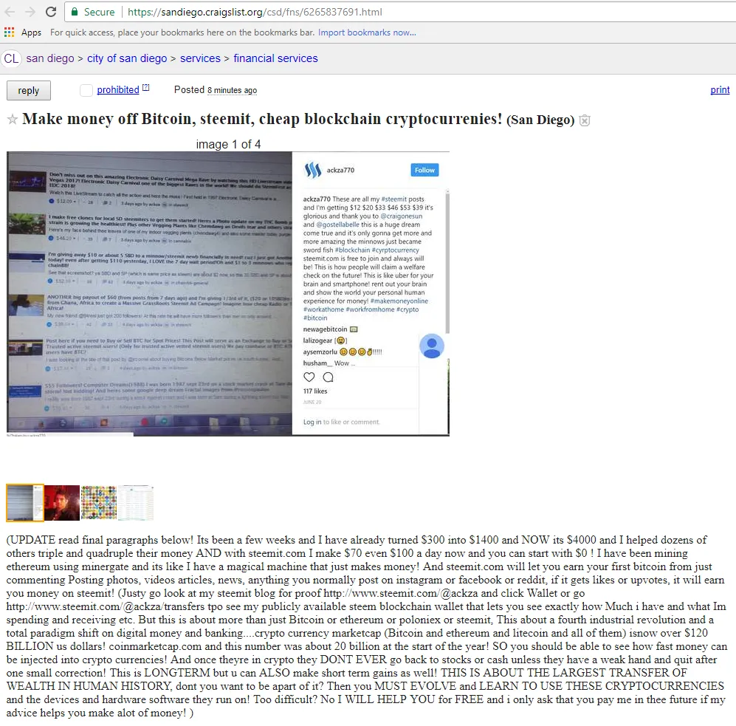This screenshot has width=736, height=726.
Task: Hide this posting using the X icon beside the title
Action: 585,120
